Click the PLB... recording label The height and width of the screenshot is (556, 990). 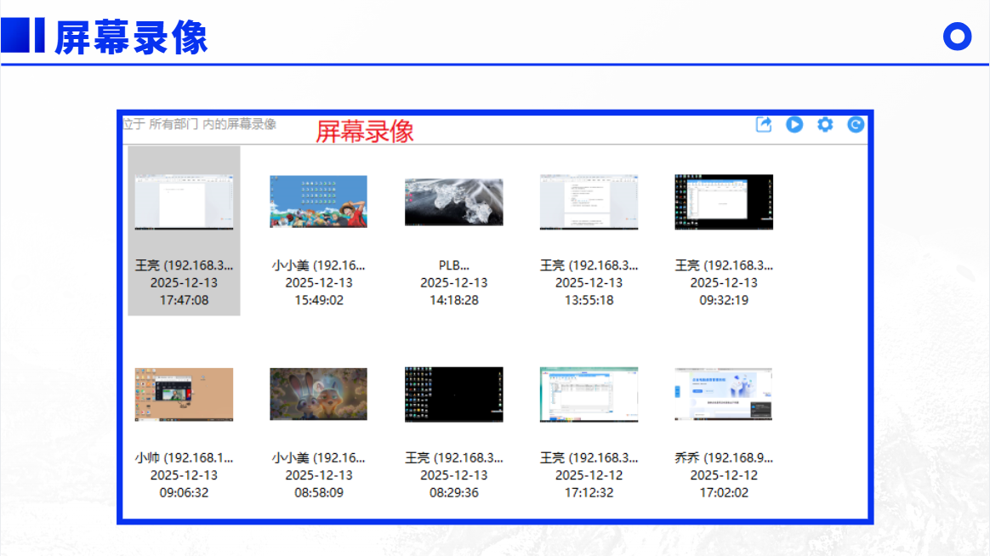pyautogui.click(x=454, y=266)
